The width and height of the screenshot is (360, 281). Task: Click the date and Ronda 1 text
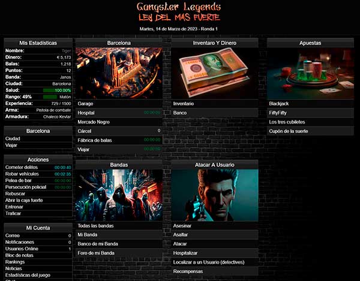pos(179,29)
